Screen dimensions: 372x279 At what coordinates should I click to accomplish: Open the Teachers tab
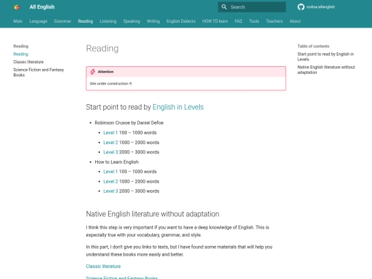coord(274,21)
